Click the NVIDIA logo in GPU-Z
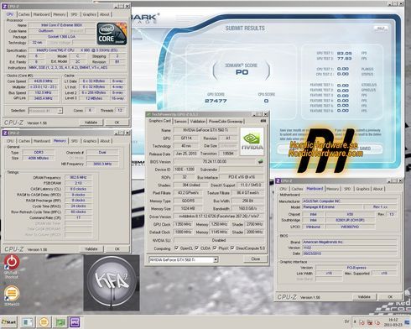The image size is (411, 329). pos(252,141)
